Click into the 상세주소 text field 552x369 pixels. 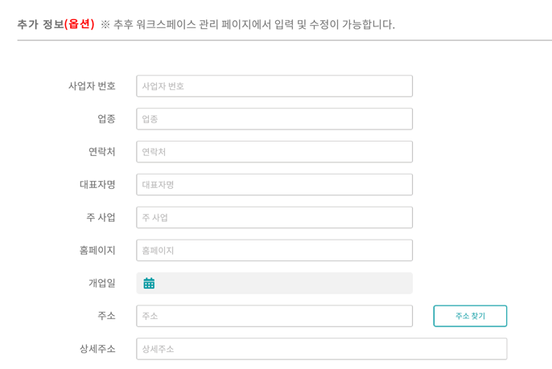(x=321, y=349)
